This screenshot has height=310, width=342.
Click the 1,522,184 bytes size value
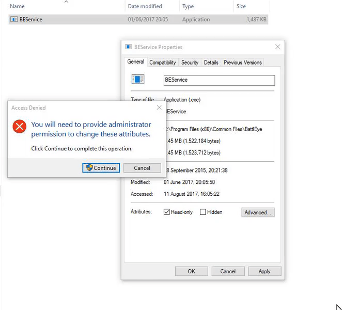[193, 141]
